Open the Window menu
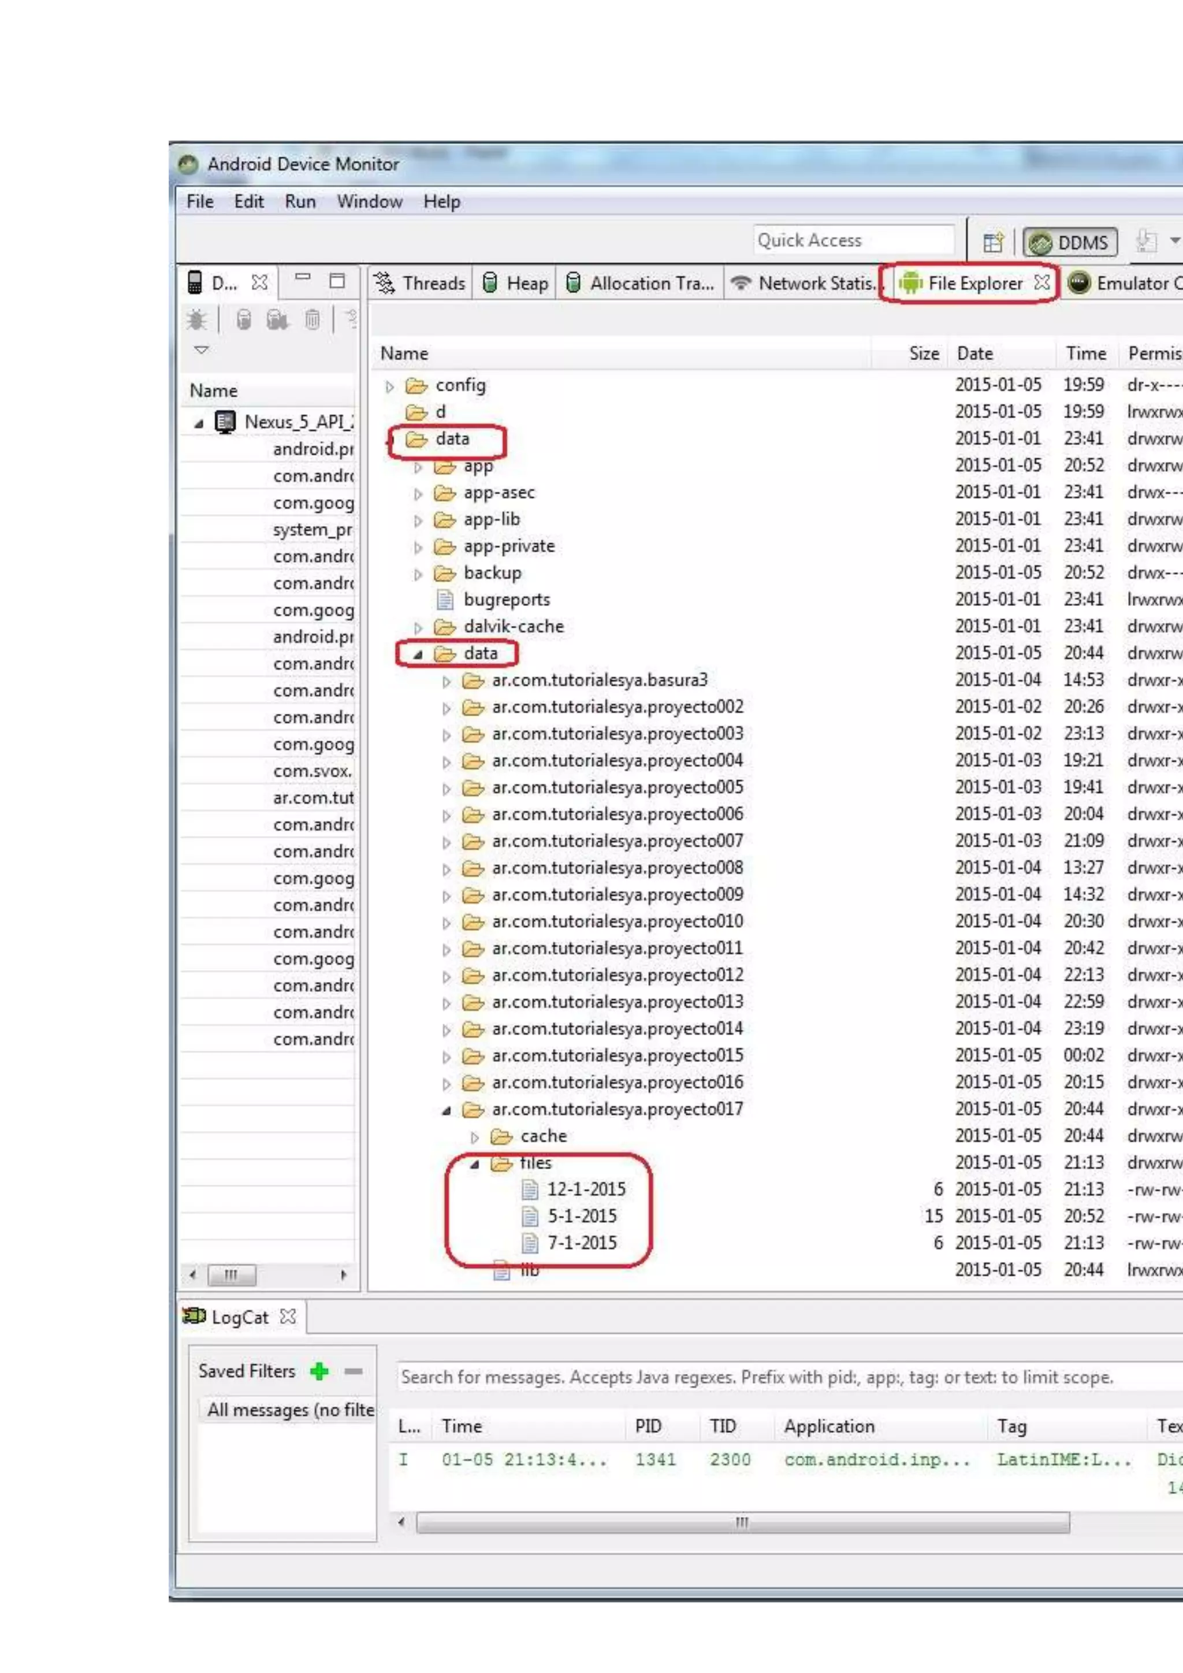The image size is (1183, 1673). click(369, 201)
